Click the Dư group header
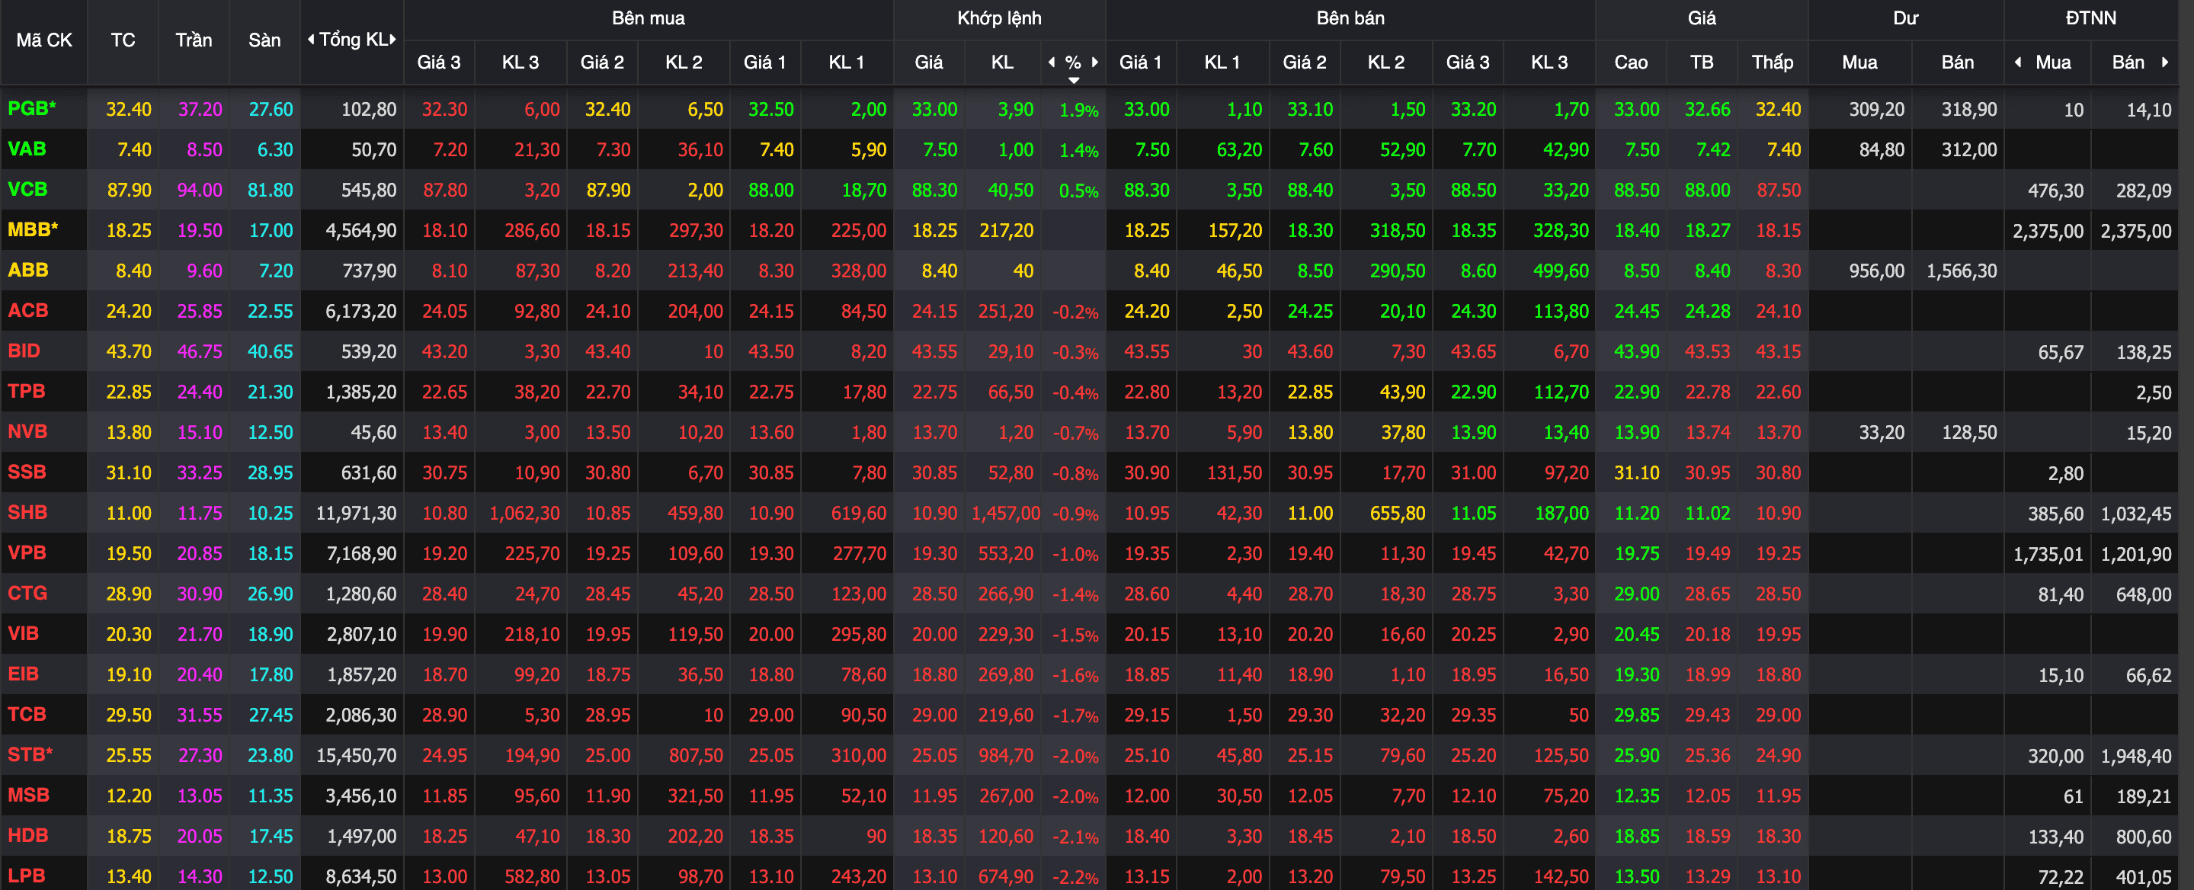The height and width of the screenshot is (890, 2194). (1905, 18)
